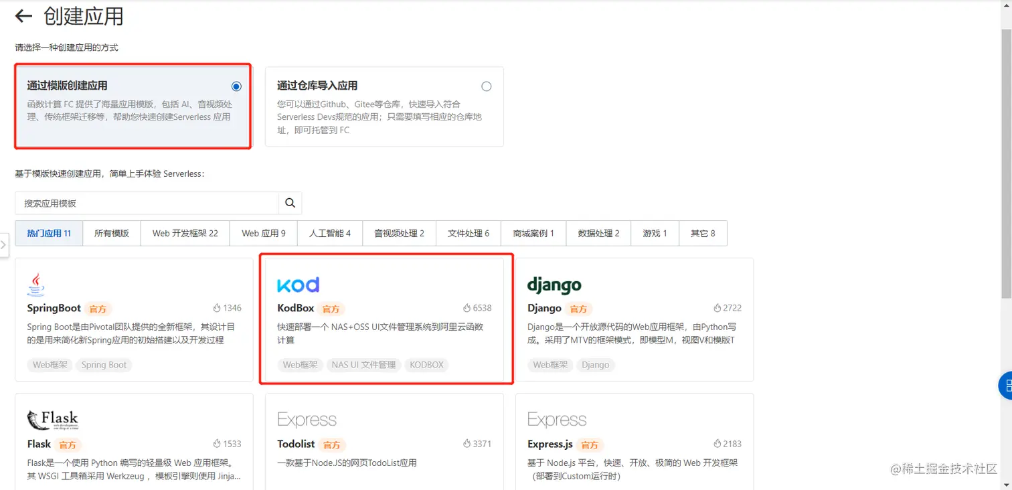Switch to 热门应用 11 tab
The width and height of the screenshot is (1012, 490).
pos(49,233)
